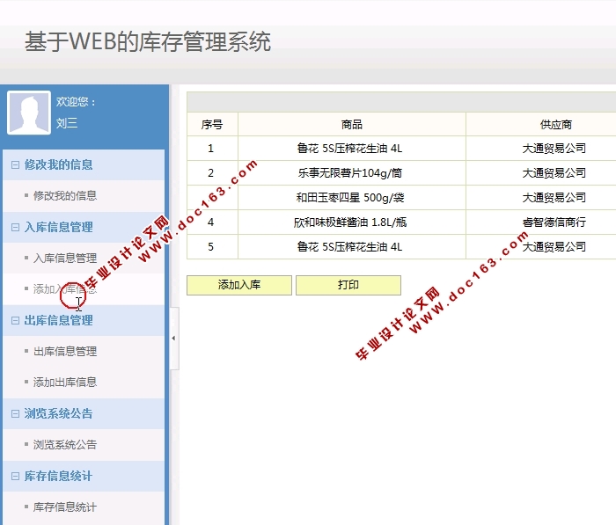Viewport: 616px width, 525px height.
Task: Collapse the 入库信息管理 section minus icon
Action: (x=15, y=228)
